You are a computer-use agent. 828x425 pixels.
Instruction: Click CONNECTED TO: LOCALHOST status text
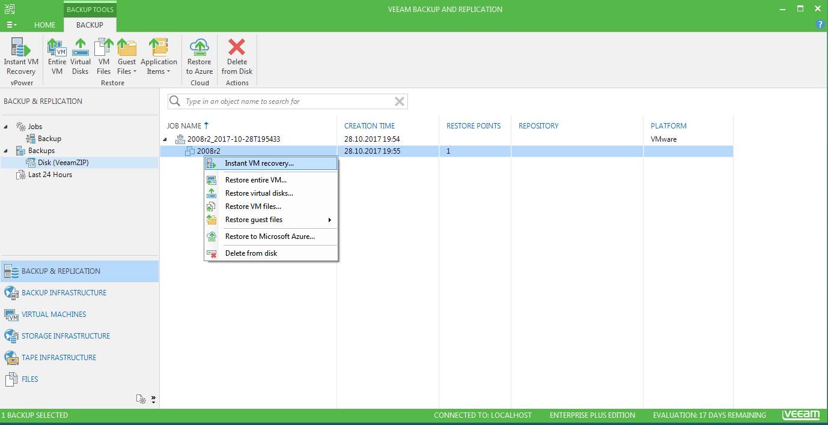(x=483, y=415)
